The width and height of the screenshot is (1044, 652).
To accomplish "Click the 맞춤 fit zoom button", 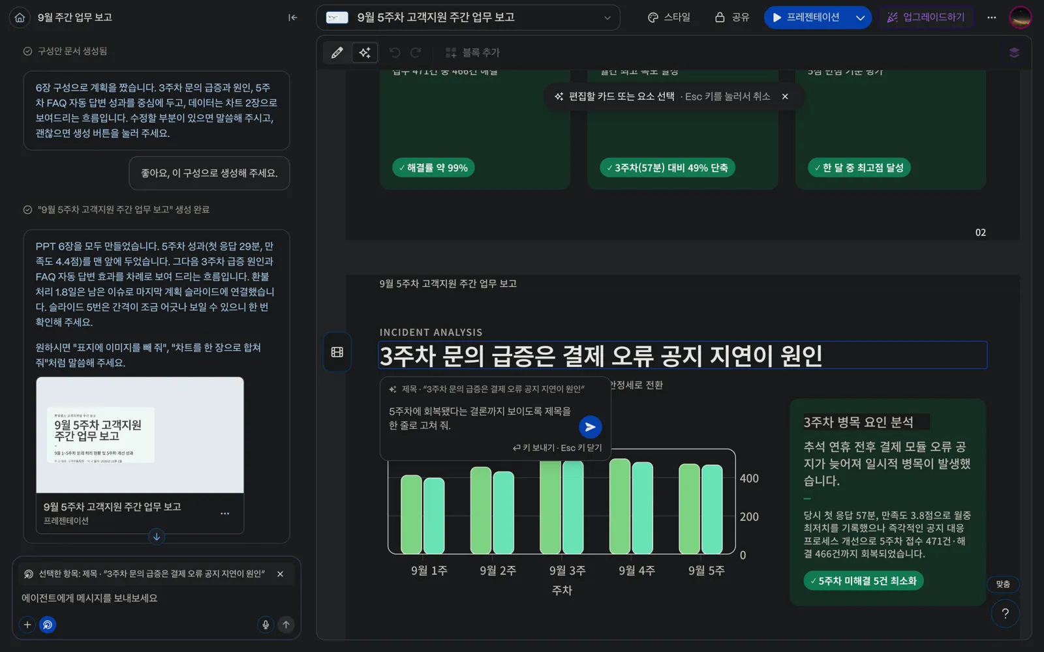I will (x=1003, y=584).
